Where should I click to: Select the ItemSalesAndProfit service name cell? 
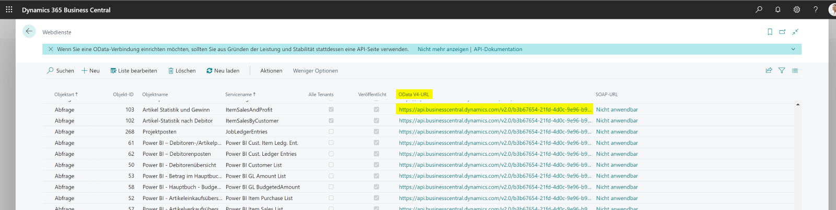pyautogui.click(x=249, y=109)
